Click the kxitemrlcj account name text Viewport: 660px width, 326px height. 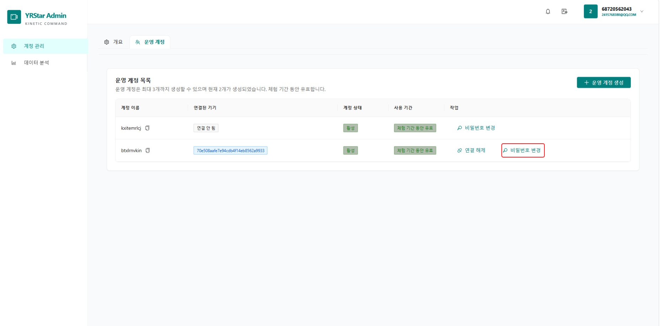131,128
